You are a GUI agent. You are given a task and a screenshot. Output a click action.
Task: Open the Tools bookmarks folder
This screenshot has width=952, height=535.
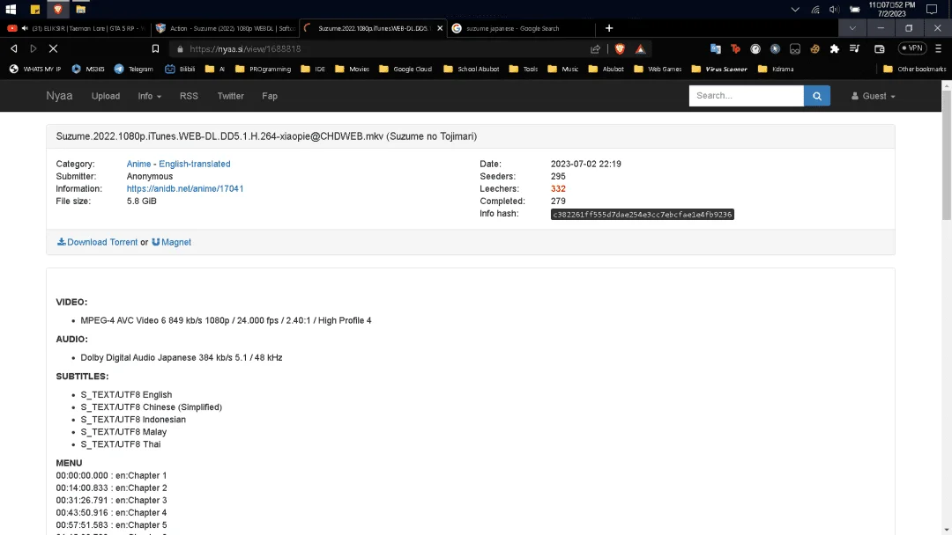pyautogui.click(x=524, y=69)
